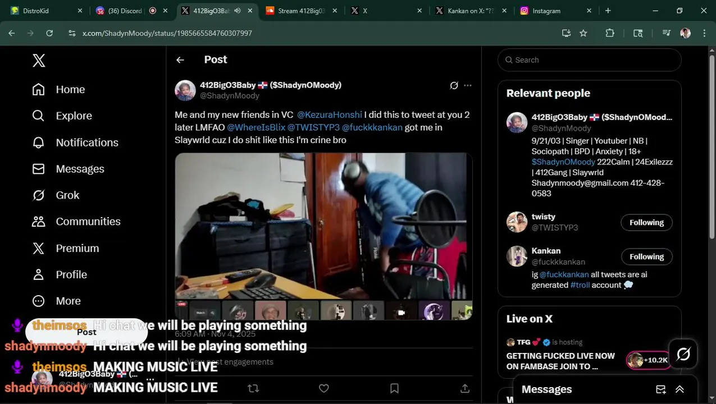The image size is (716, 404).
Task: Switch to the DistroKid tab
Action: click(45, 11)
